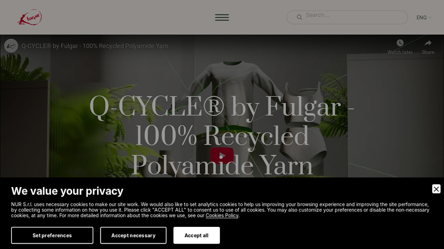The width and height of the screenshot is (444, 249).
Task: Click the magnifying glass search icon
Action: pos(299,18)
